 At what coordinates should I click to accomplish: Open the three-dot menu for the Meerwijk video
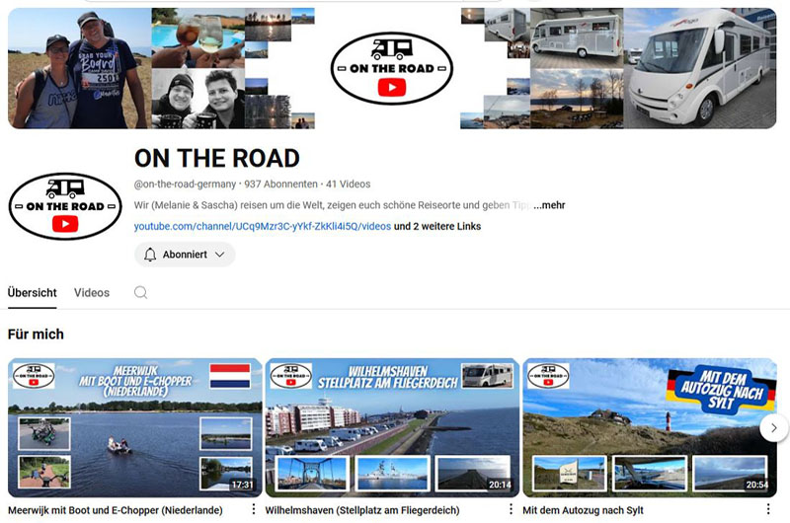pyautogui.click(x=254, y=509)
